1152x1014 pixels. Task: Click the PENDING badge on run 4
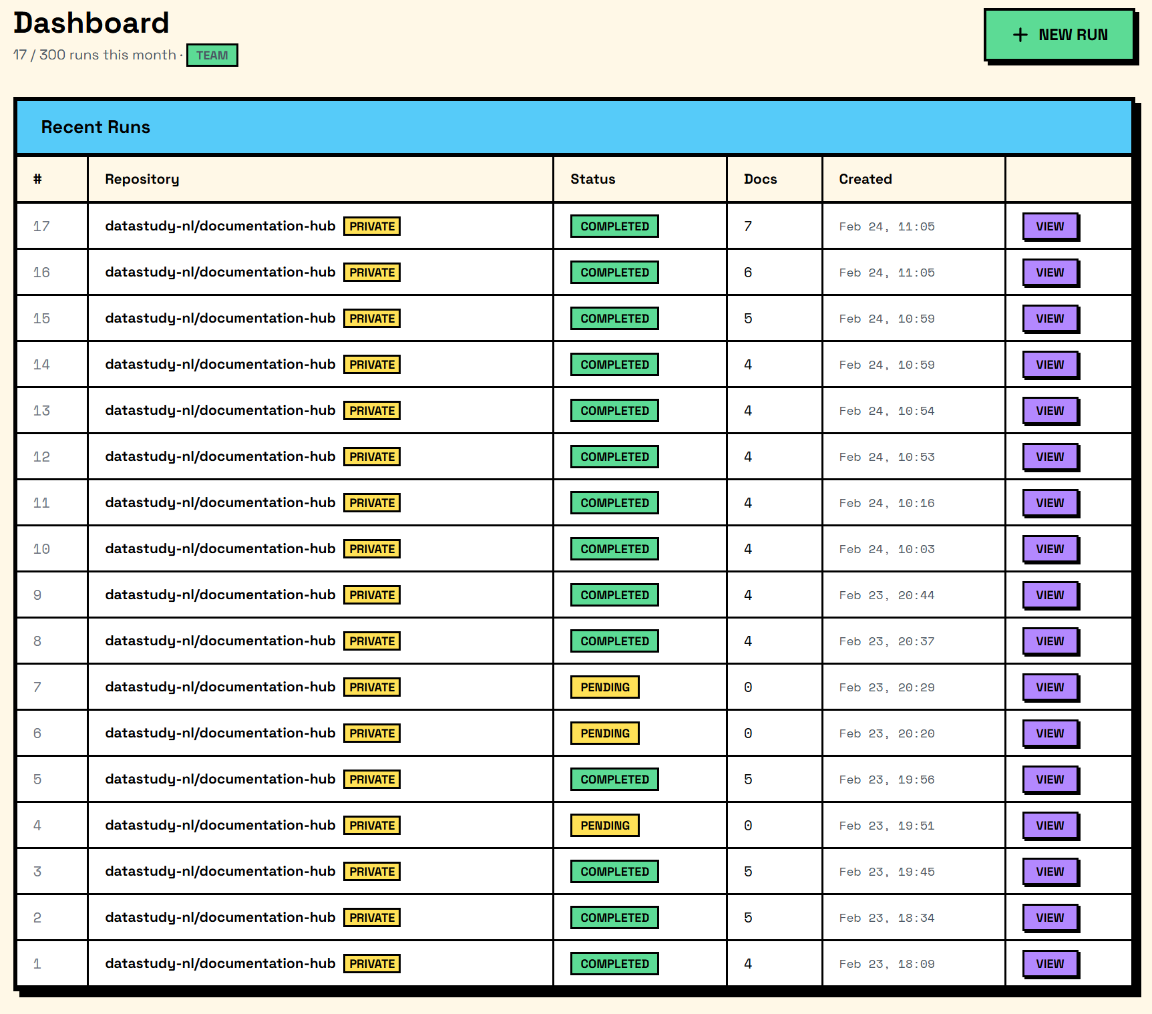point(604,825)
